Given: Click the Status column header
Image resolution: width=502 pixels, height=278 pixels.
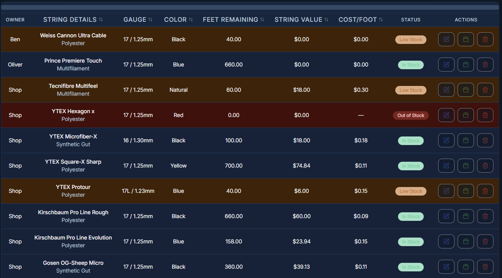Looking at the screenshot, I should coord(411,20).
